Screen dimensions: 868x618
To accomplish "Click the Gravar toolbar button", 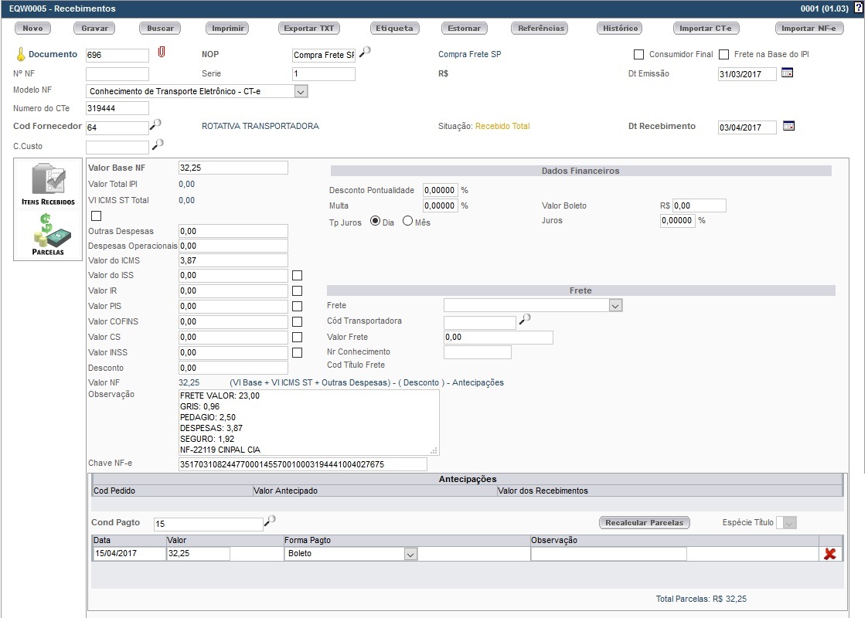I will pos(94,29).
